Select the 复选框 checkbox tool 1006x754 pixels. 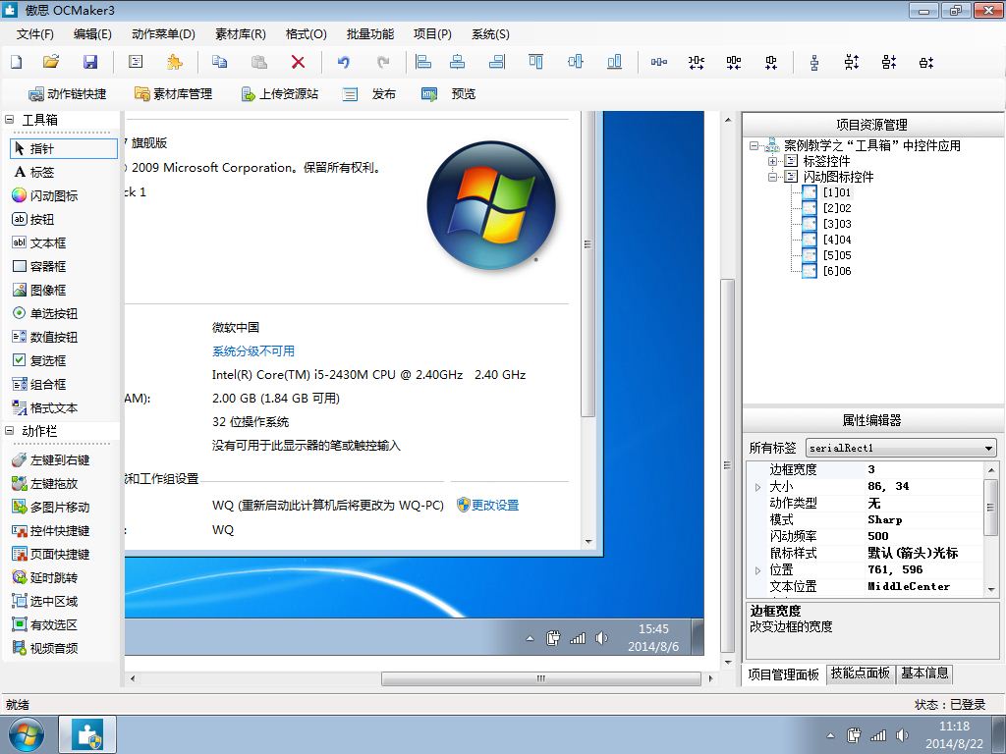coord(39,360)
